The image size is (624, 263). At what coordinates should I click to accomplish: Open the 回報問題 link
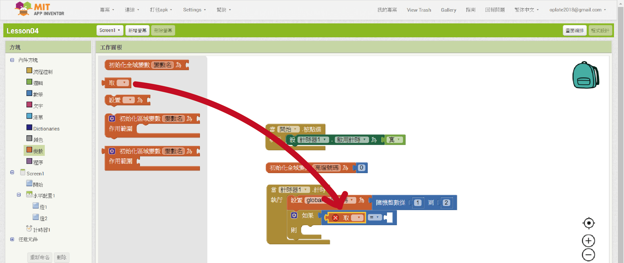click(x=495, y=10)
